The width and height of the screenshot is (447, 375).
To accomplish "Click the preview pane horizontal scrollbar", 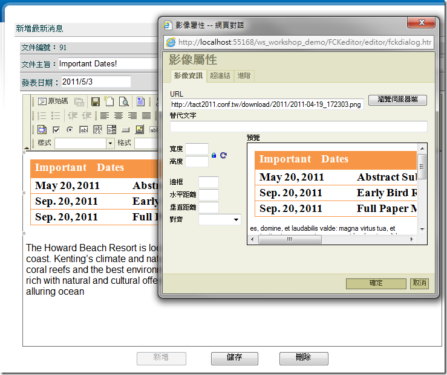I will [333, 239].
